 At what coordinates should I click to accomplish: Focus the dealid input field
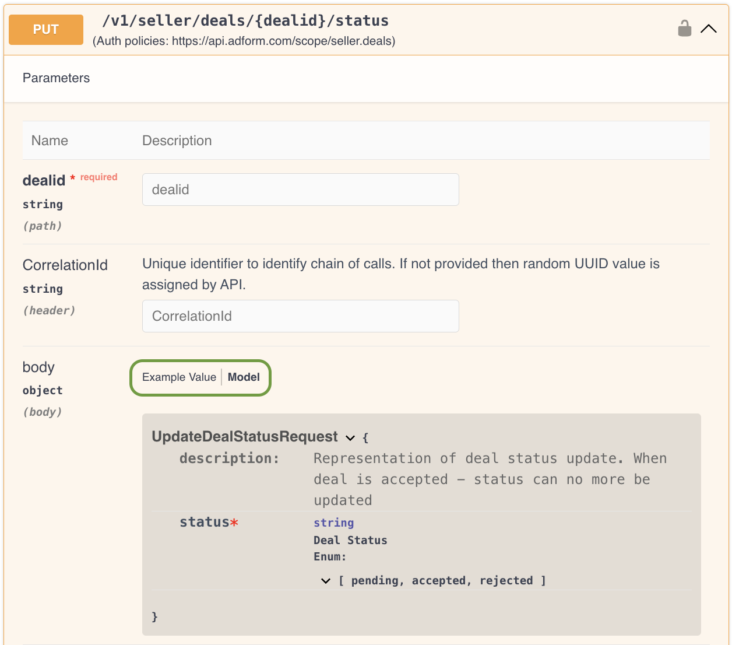pos(301,190)
